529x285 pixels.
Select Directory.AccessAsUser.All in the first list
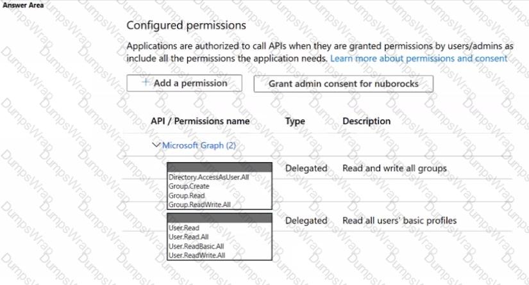[x=209, y=177]
